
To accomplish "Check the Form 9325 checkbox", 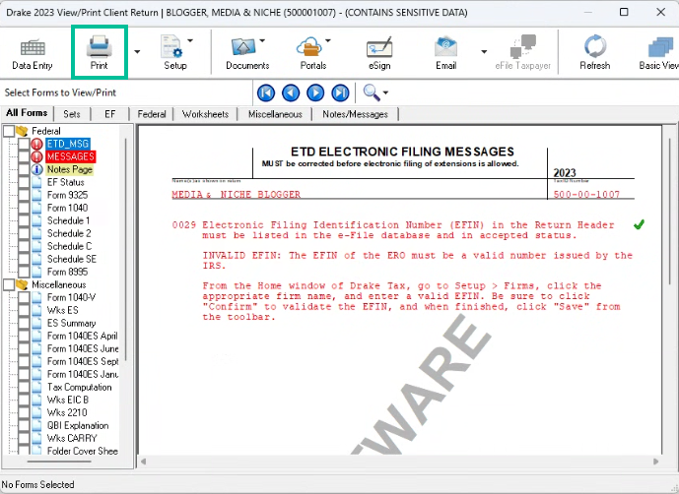I will click(x=24, y=195).
